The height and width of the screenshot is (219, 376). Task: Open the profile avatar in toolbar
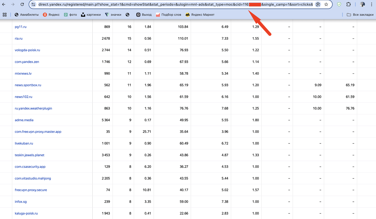coord(363,5)
